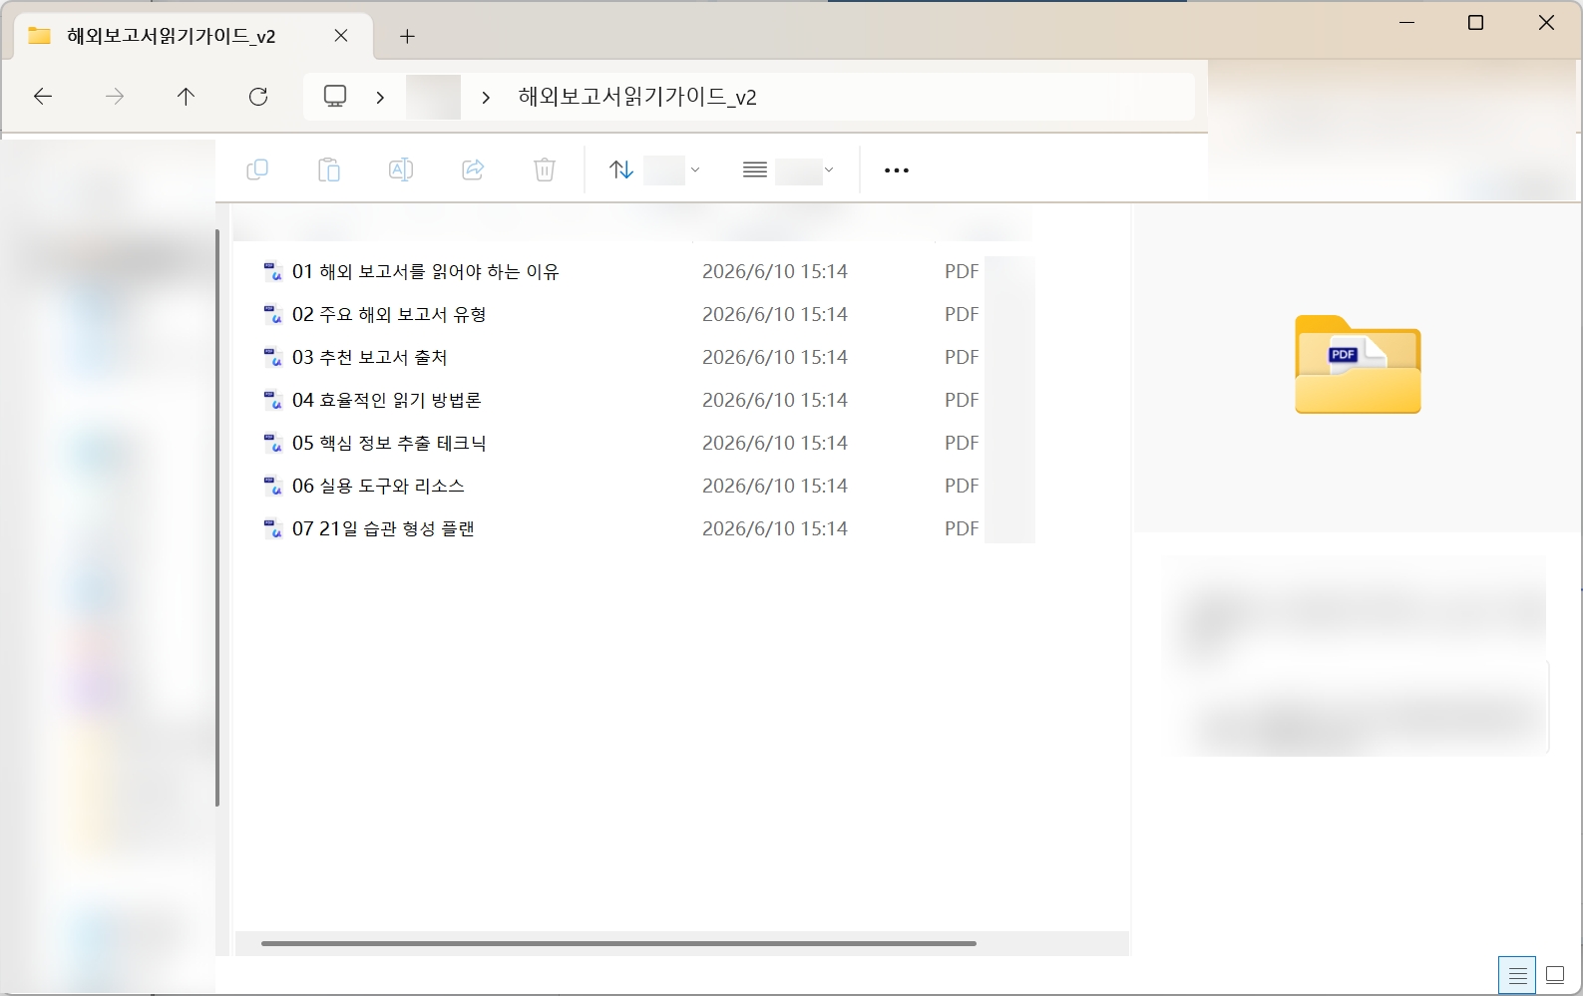
Task: Add a new tab with plus button
Action: (407, 37)
